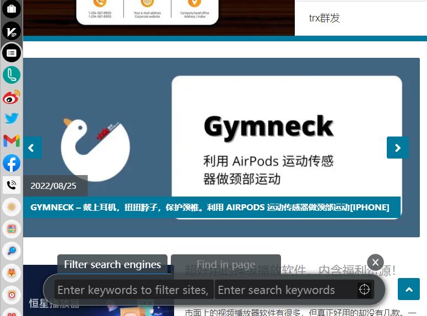Click the red alarm clock sidebar icon
The width and height of the screenshot is (427, 316).
click(x=12, y=295)
